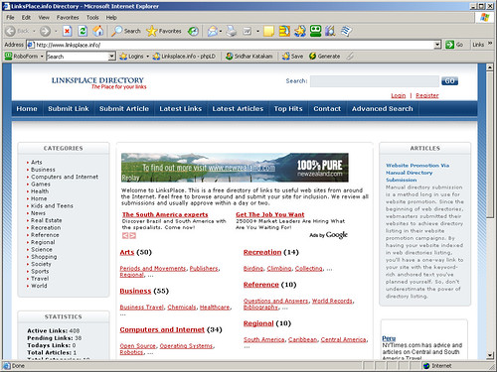The width and height of the screenshot is (497, 372).
Task: Click RoboForm Save button
Action: (x=292, y=57)
